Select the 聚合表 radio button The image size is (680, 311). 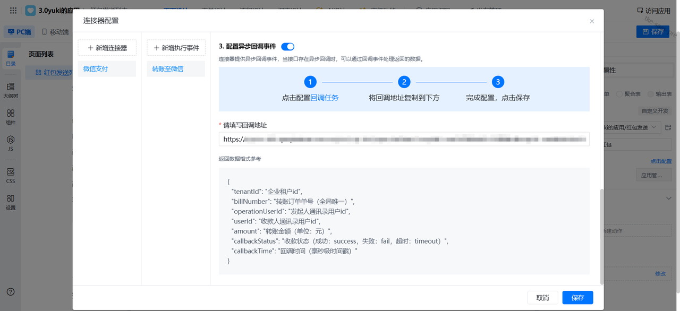pyautogui.click(x=619, y=94)
